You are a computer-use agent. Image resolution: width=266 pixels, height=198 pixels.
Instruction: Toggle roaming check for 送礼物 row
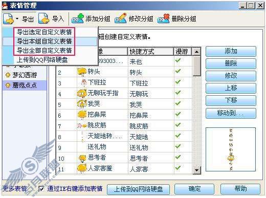point(178,146)
